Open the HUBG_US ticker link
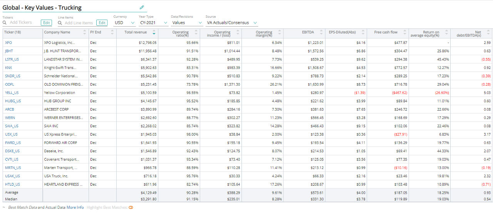Viewport: 493px width, 213px height. tap(13, 101)
